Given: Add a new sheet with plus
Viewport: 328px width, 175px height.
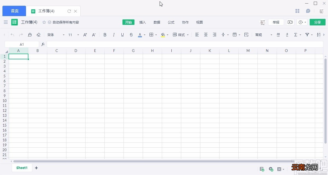Looking at the screenshot, I should (x=36, y=168).
